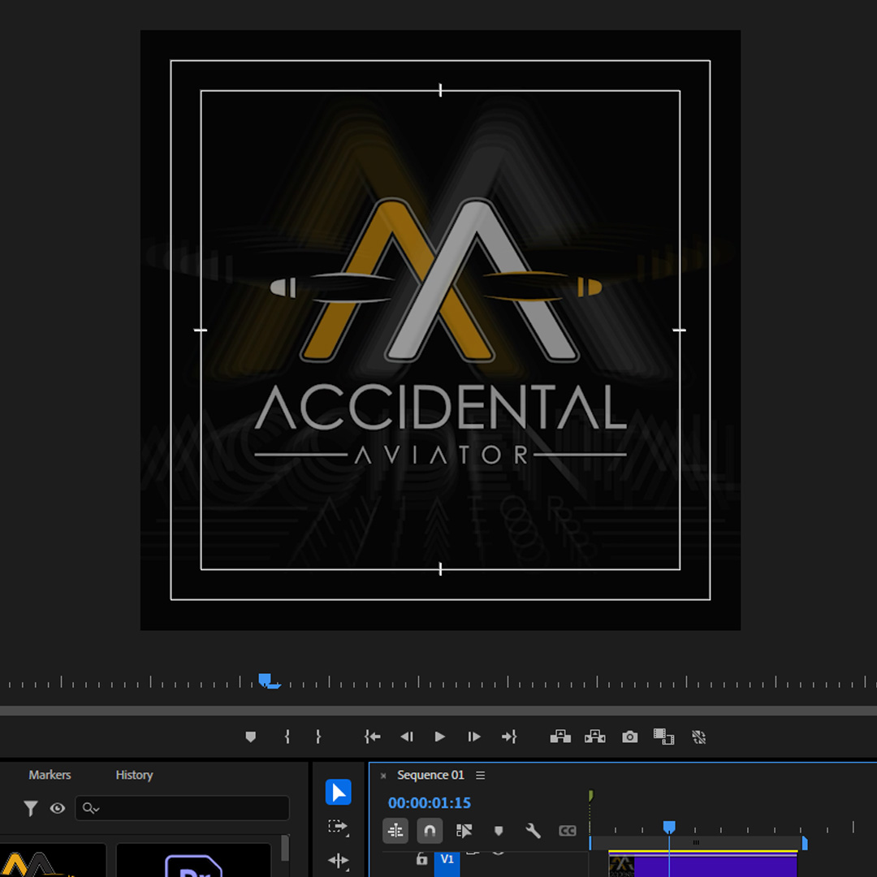Select the Selection tool arrow

point(339,792)
